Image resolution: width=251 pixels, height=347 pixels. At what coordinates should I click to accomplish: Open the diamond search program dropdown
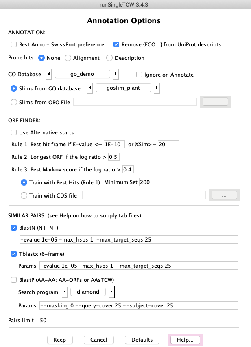coord(88,292)
